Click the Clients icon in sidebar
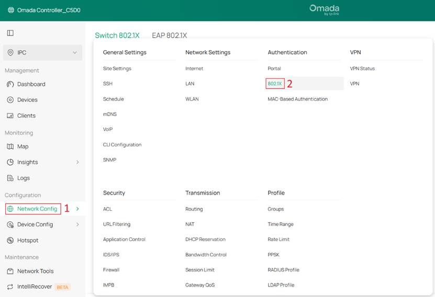The width and height of the screenshot is (435, 297). [10, 115]
